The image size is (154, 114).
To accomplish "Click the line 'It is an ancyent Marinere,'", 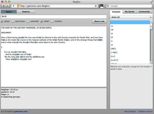I will (x=15, y=52).
